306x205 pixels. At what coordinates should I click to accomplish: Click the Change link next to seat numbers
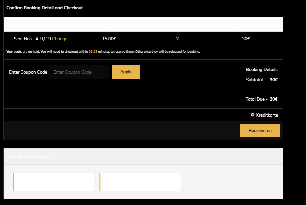point(60,39)
